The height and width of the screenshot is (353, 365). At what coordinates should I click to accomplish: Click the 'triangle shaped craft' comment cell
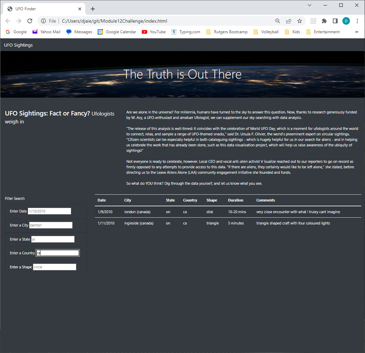293,223
